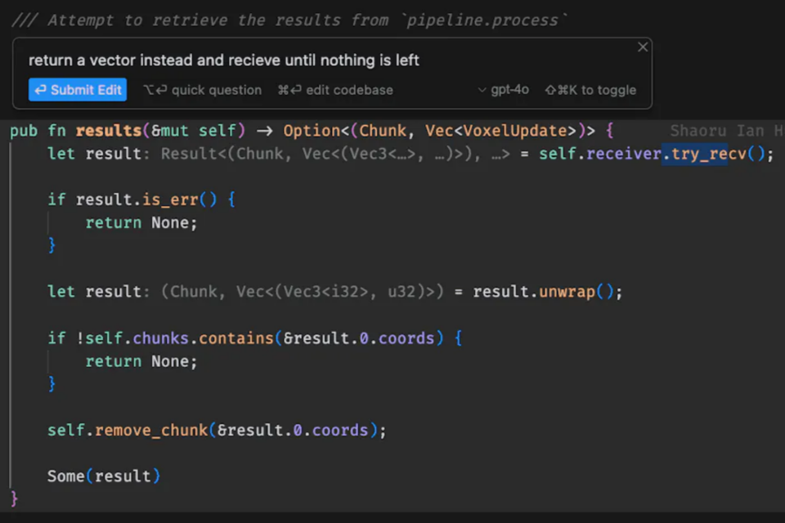Image resolution: width=785 pixels, height=523 pixels.
Task: Click the Some(result) return expression
Action: tap(103, 476)
